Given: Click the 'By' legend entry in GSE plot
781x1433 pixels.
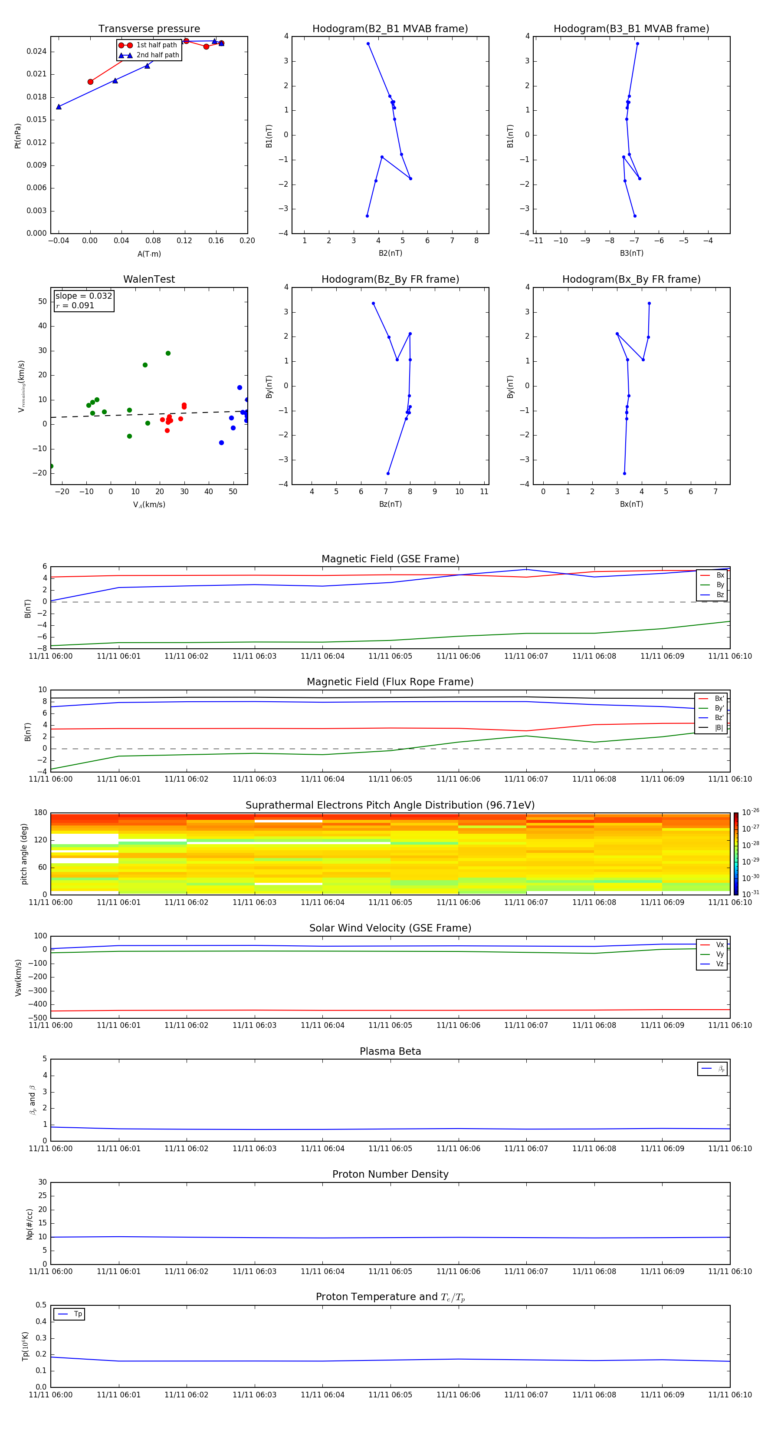Looking at the screenshot, I should click(x=712, y=584).
